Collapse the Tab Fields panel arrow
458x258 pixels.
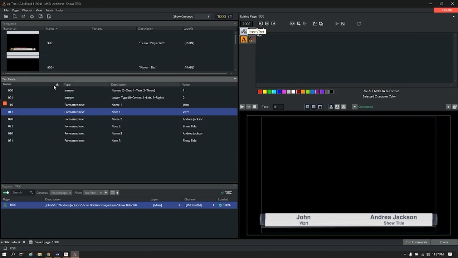[235, 79]
